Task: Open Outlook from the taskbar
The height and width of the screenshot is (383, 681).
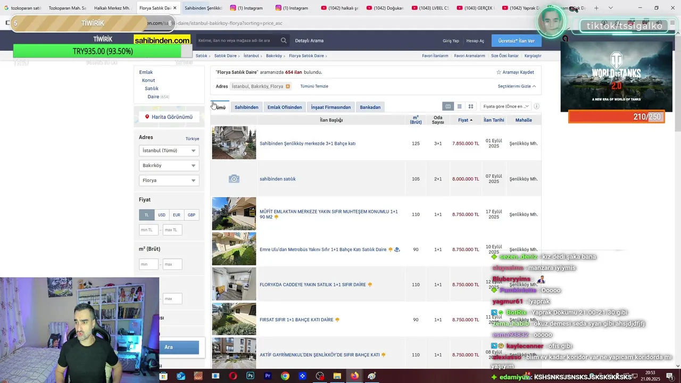Action: click(181, 376)
